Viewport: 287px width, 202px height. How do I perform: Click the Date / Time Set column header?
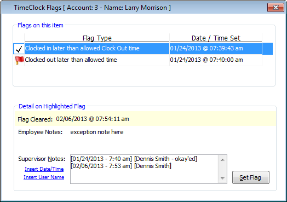point(216,38)
